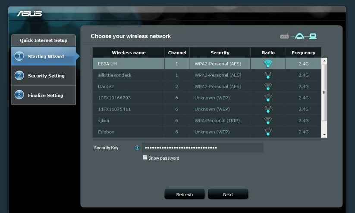Click the signal icon for Dante2
Viewport: 355px width, 213px height.
pyautogui.click(x=268, y=86)
